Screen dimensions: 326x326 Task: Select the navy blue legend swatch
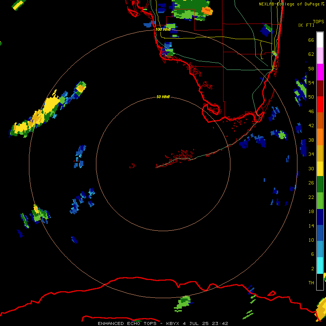coord(320,217)
